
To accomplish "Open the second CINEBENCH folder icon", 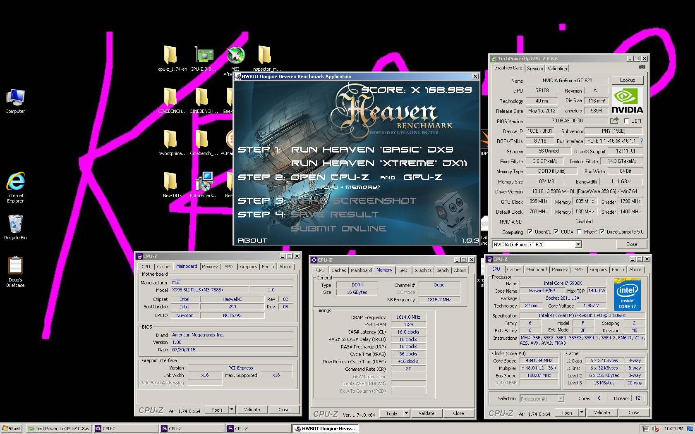I will [x=202, y=97].
